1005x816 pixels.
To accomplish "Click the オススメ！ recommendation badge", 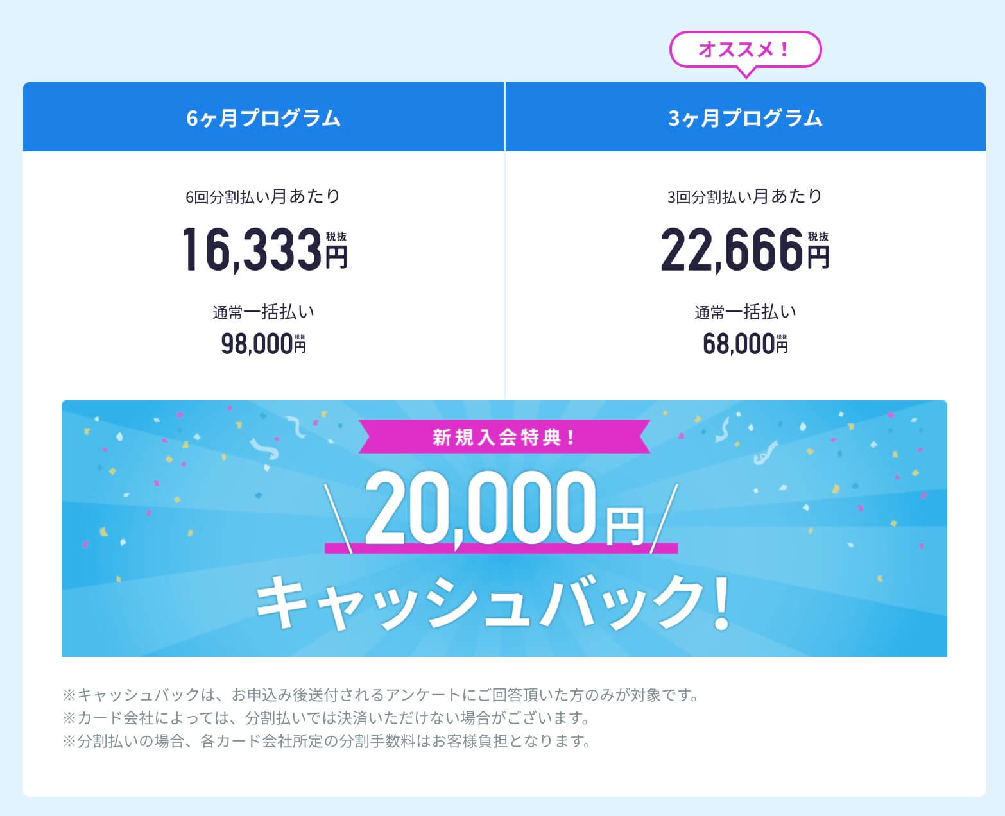I will (x=745, y=49).
